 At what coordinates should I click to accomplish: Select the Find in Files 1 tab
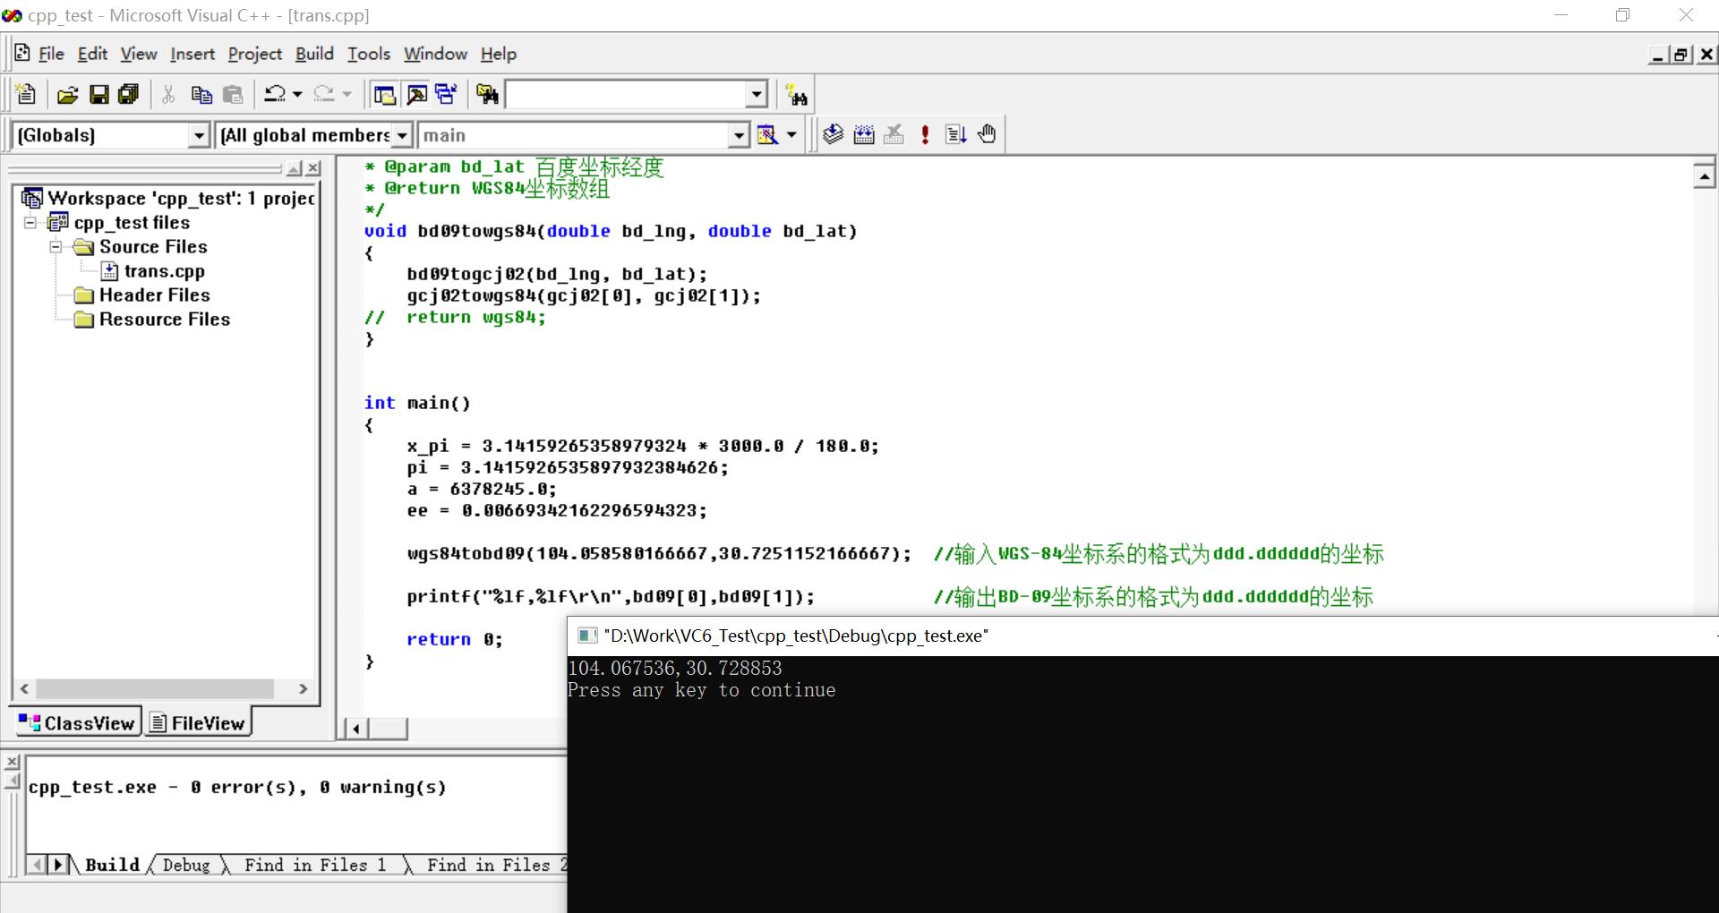coord(315,865)
